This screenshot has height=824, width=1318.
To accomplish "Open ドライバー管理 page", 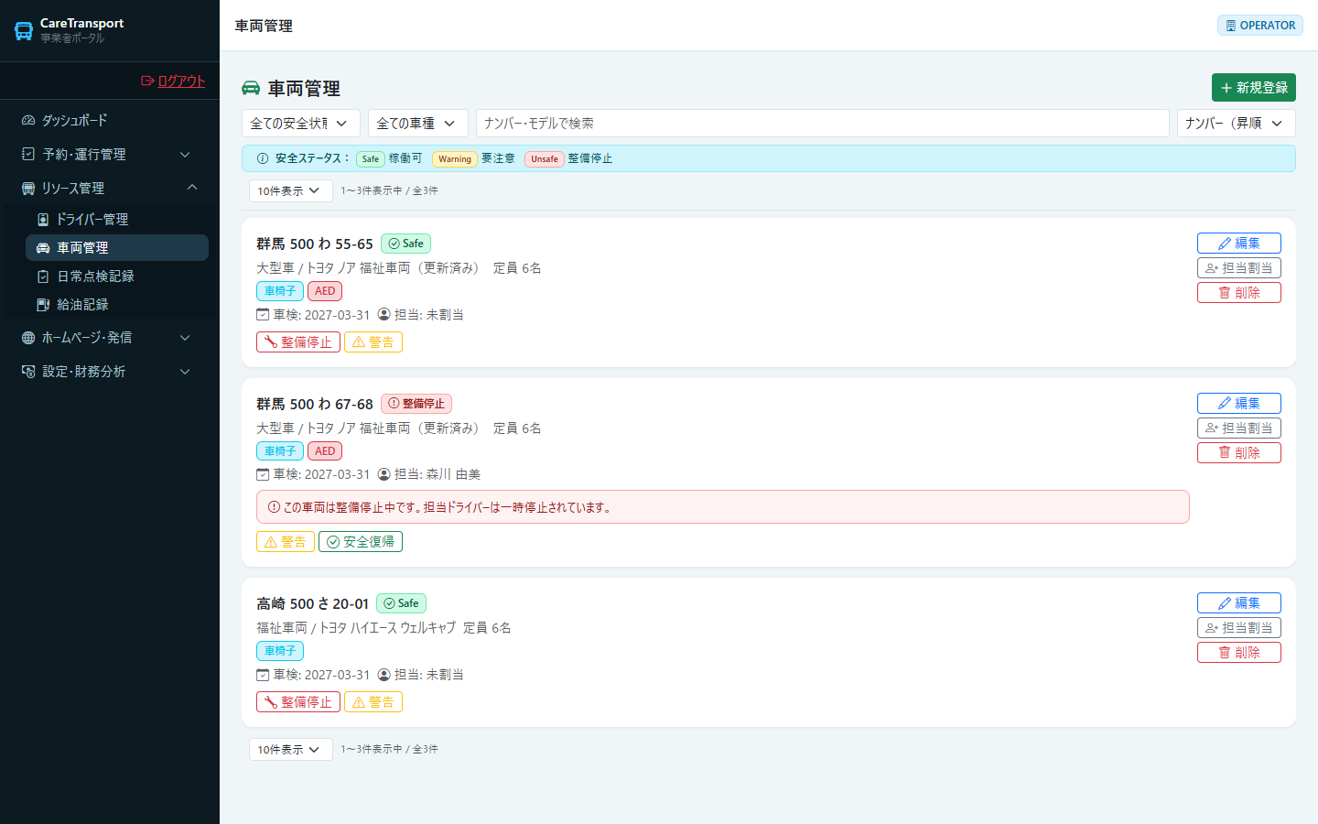I will click(117, 219).
